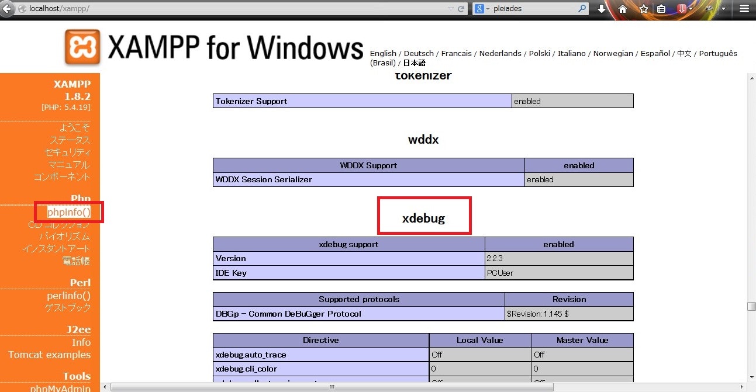Open the Tomcat examples link
This screenshot has height=392, width=756.
[50, 355]
